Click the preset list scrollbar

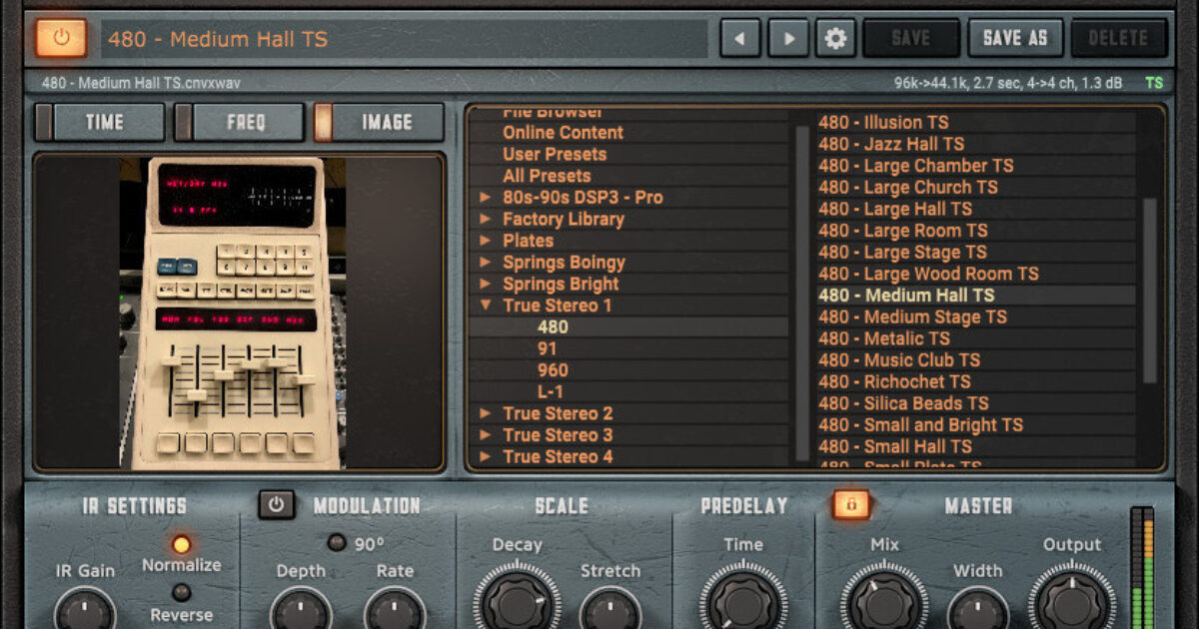pyautogui.click(x=1149, y=290)
